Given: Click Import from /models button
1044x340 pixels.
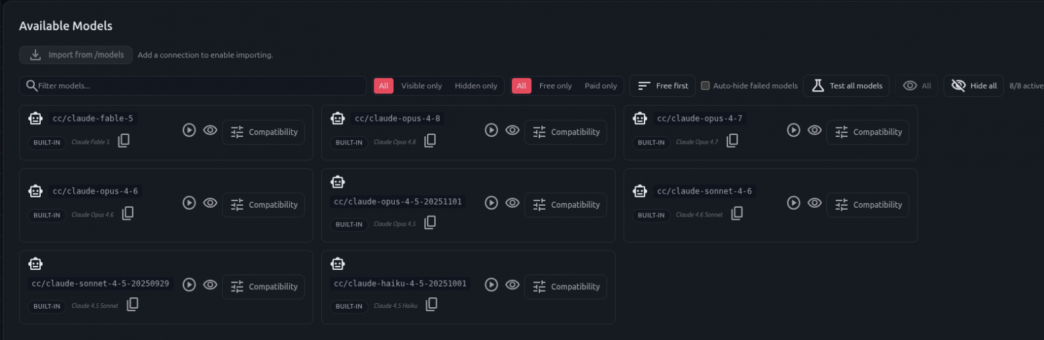Looking at the screenshot, I should (76, 55).
